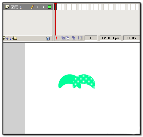Select the 图层 1 layer name

(16, 7)
